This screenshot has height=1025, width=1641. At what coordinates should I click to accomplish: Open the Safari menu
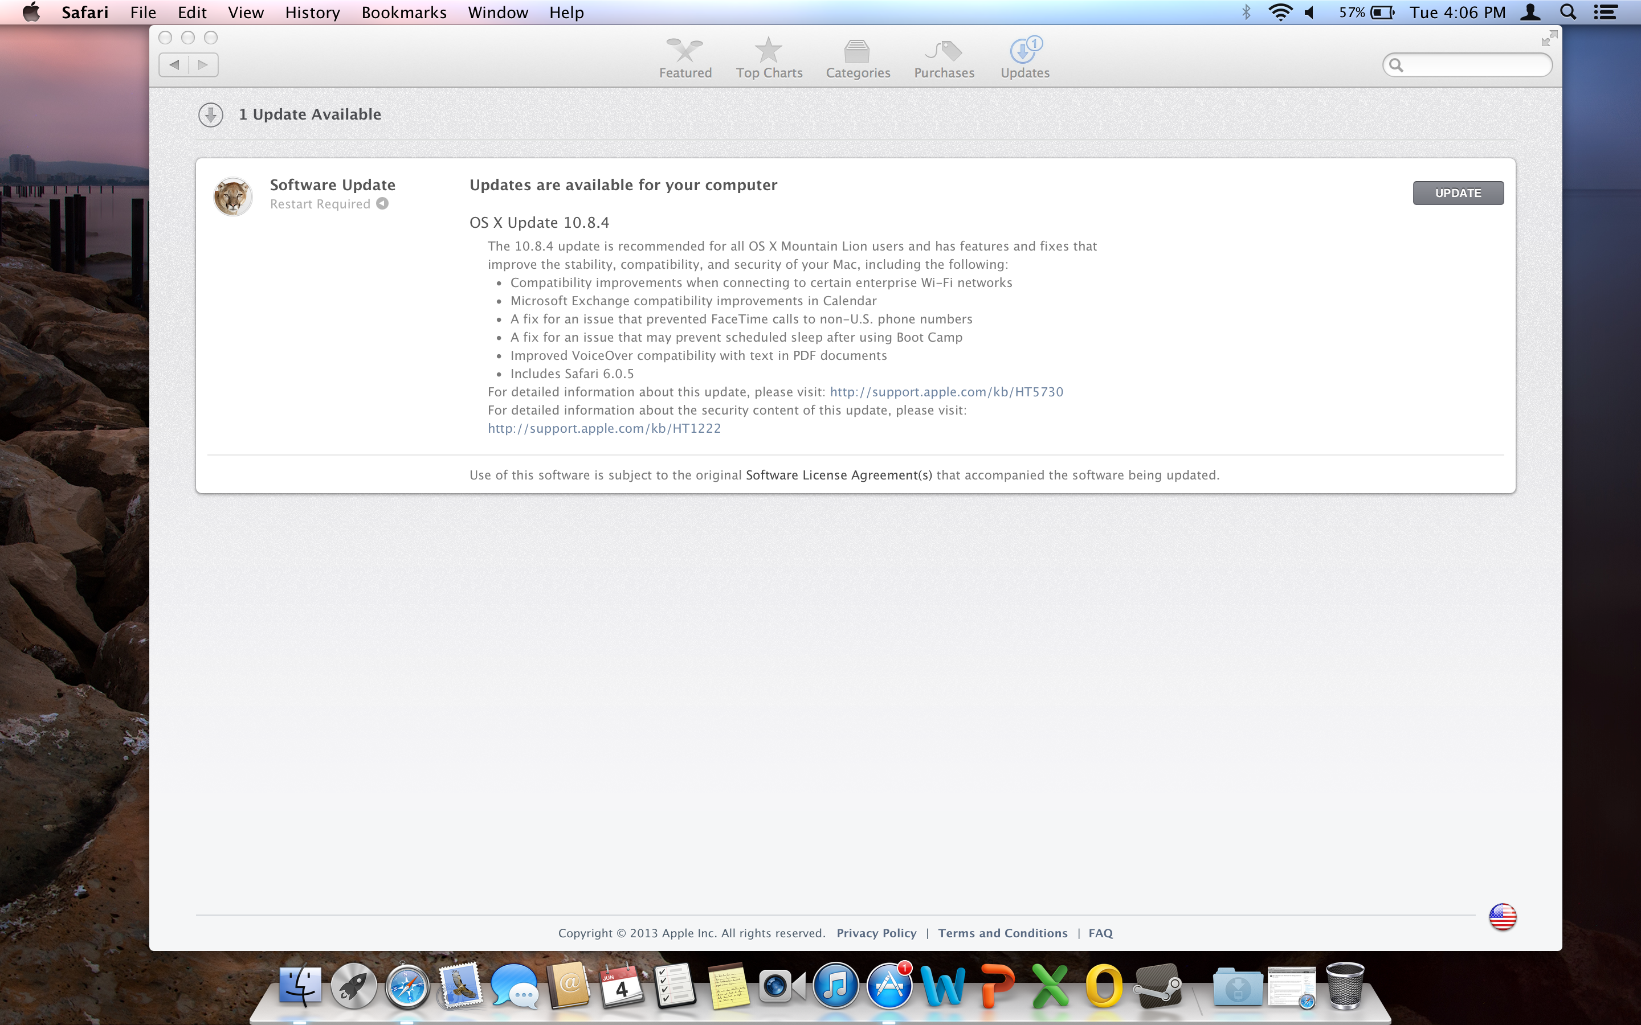pos(85,12)
